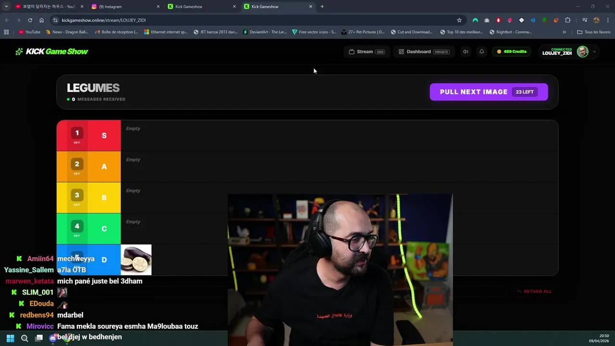Open the Top 10 des meilleur bookmark
615x346 pixels.
click(x=462, y=32)
